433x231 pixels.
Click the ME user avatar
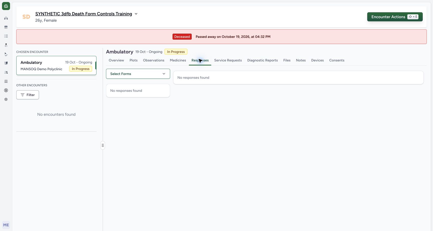(x=6, y=225)
